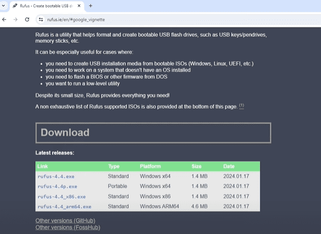The width and height of the screenshot is (321, 234).
Task: Download the portable rufus-4.4p.exe
Action: (x=57, y=186)
